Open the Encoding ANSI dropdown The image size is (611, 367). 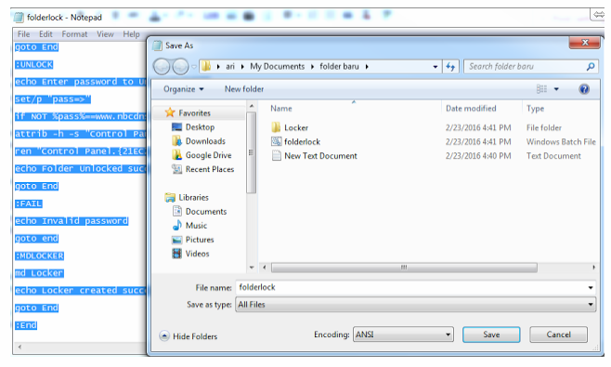[x=403, y=334]
